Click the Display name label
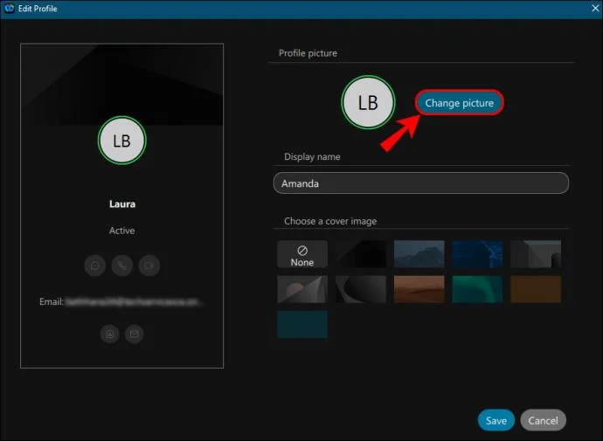This screenshot has width=603, height=441. click(312, 156)
